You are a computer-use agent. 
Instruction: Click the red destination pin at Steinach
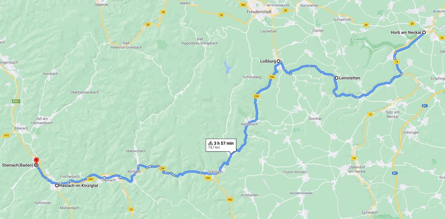(x=36, y=161)
